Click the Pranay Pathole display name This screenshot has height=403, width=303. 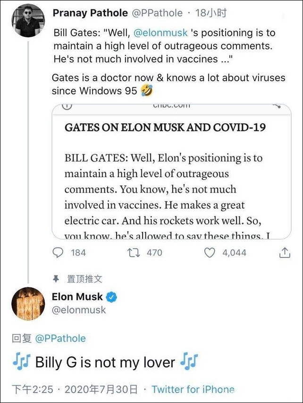[x=90, y=13]
